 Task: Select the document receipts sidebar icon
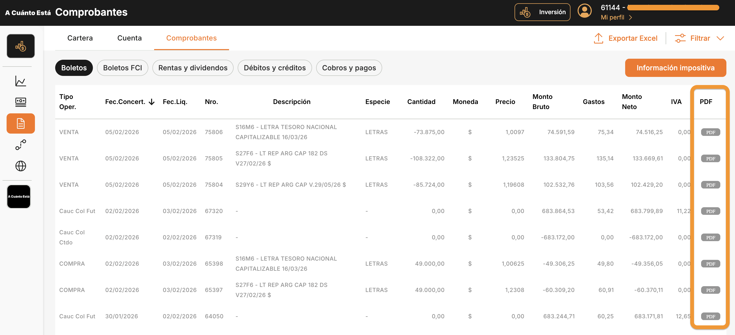pyautogui.click(x=21, y=123)
